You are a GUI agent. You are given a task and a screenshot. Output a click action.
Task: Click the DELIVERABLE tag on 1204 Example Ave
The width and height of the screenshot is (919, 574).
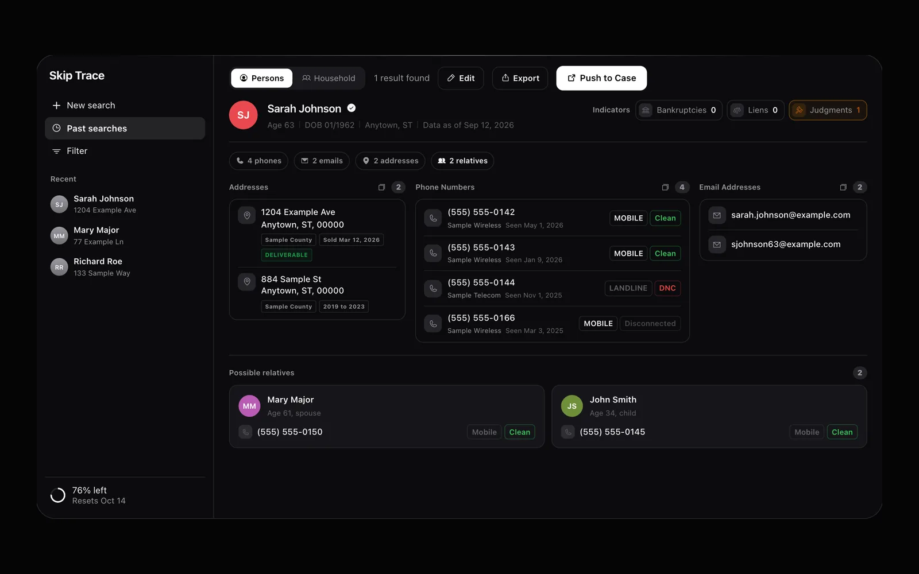(x=287, y=255)
